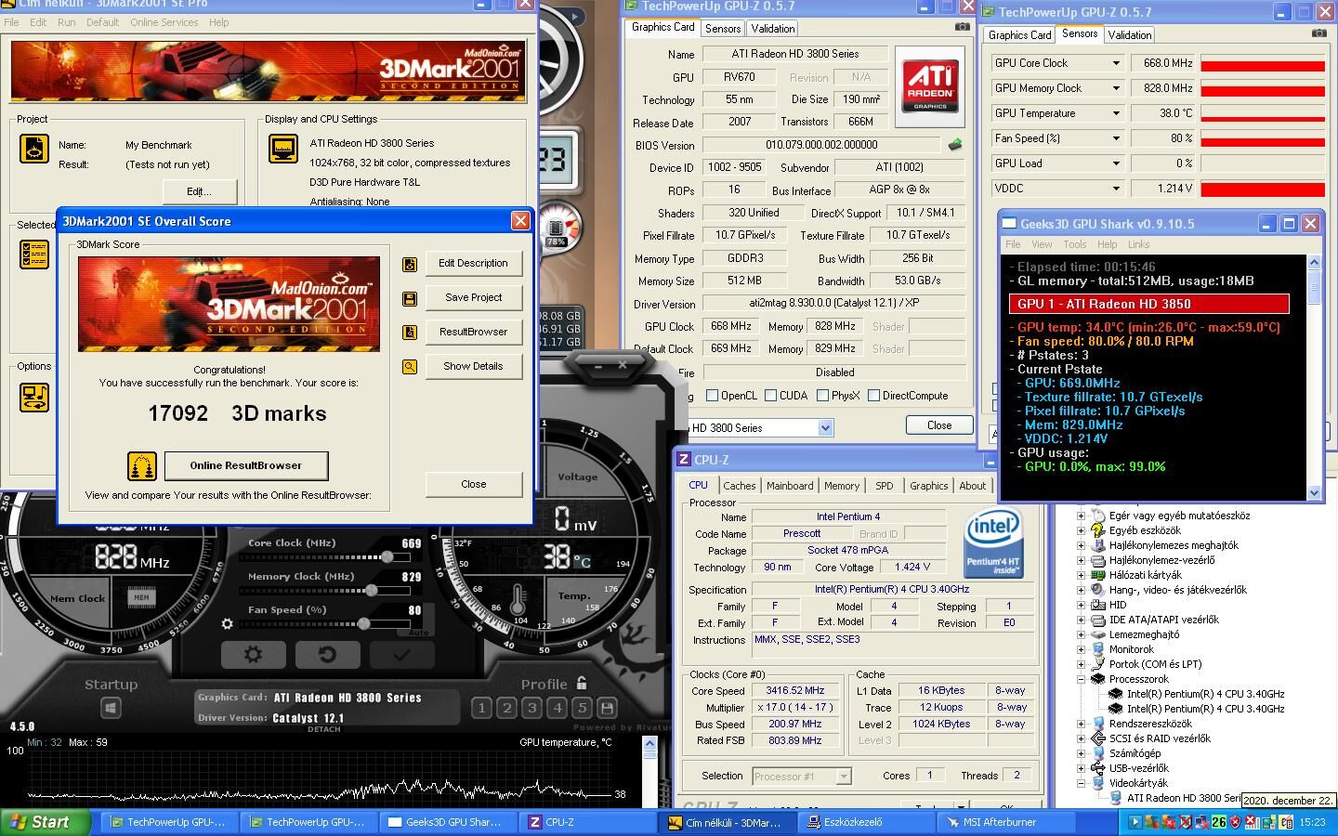Image resolution: width=1338 pixels, height=836 pixels.
Task: Expand the Monitorok tree node
Action: (1081, 649)
